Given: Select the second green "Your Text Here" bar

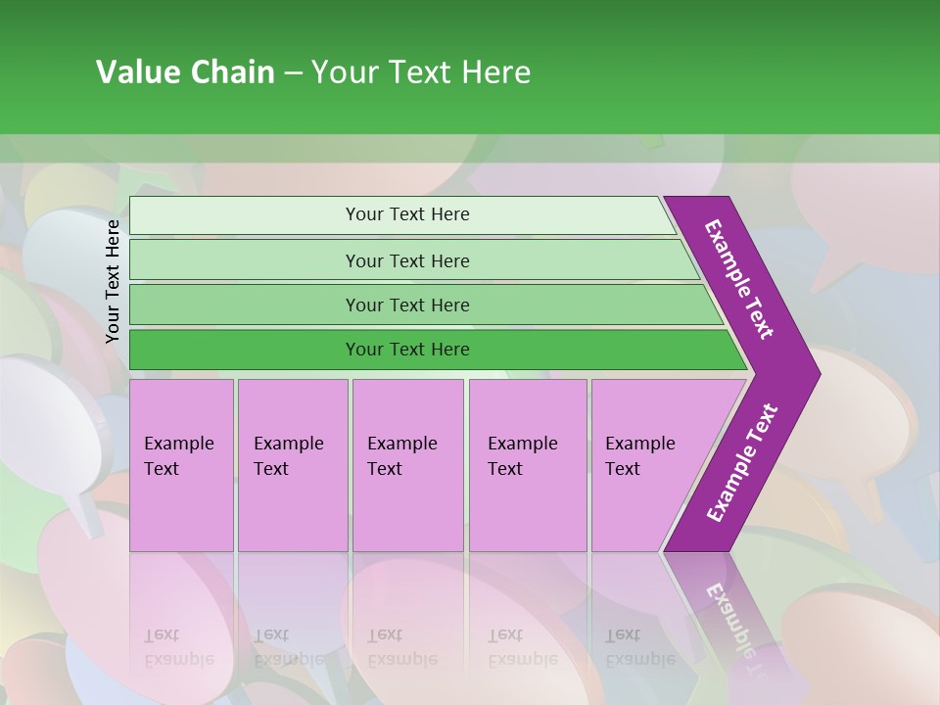Looking at the screenshot, I should (407, 260).
